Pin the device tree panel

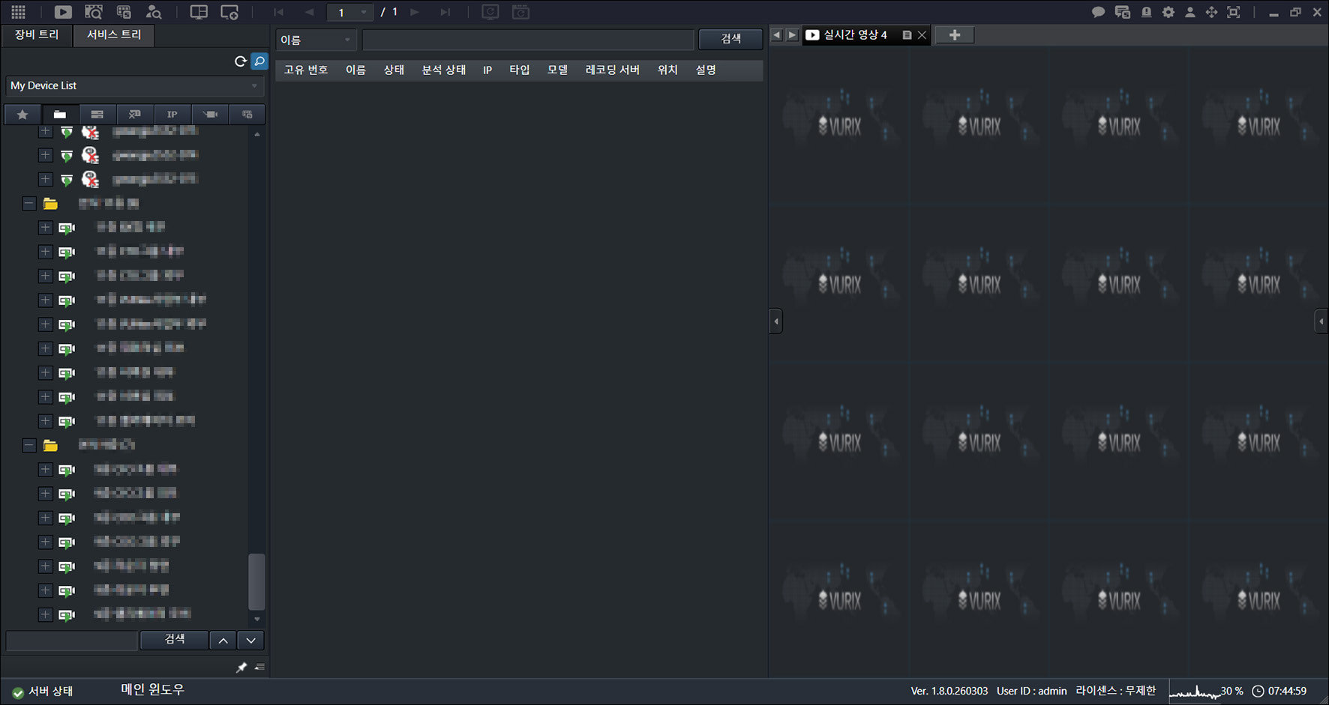(241, 667)
